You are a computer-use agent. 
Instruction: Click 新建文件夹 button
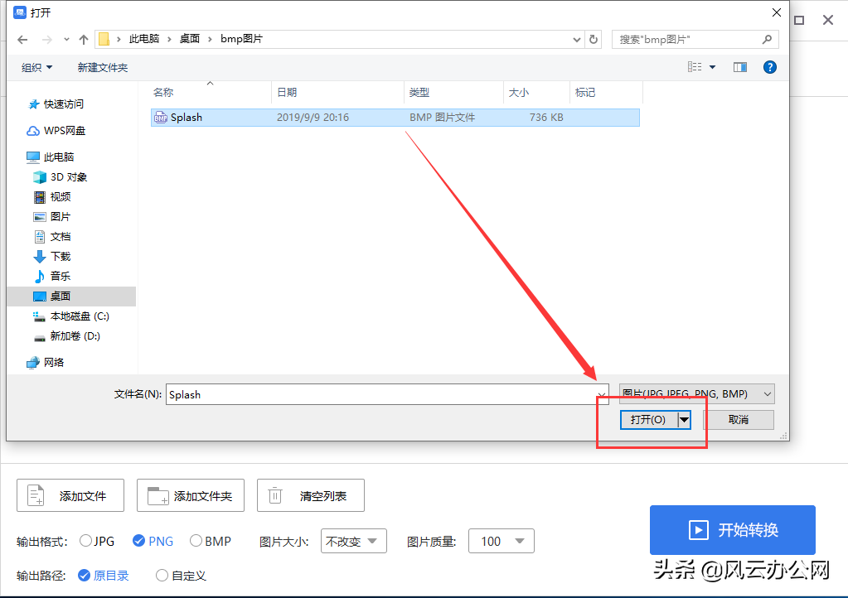click(102, 68)
